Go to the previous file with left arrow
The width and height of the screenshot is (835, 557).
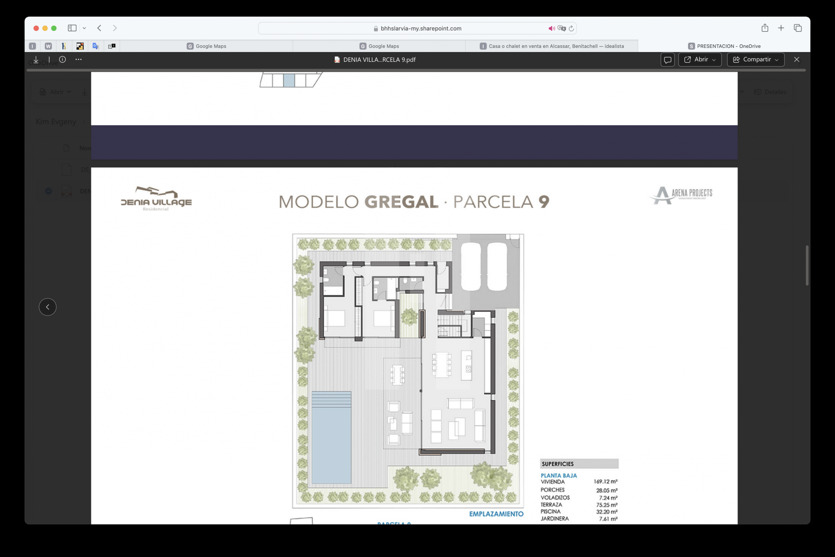pyautogui.click(x=48, y=307)
